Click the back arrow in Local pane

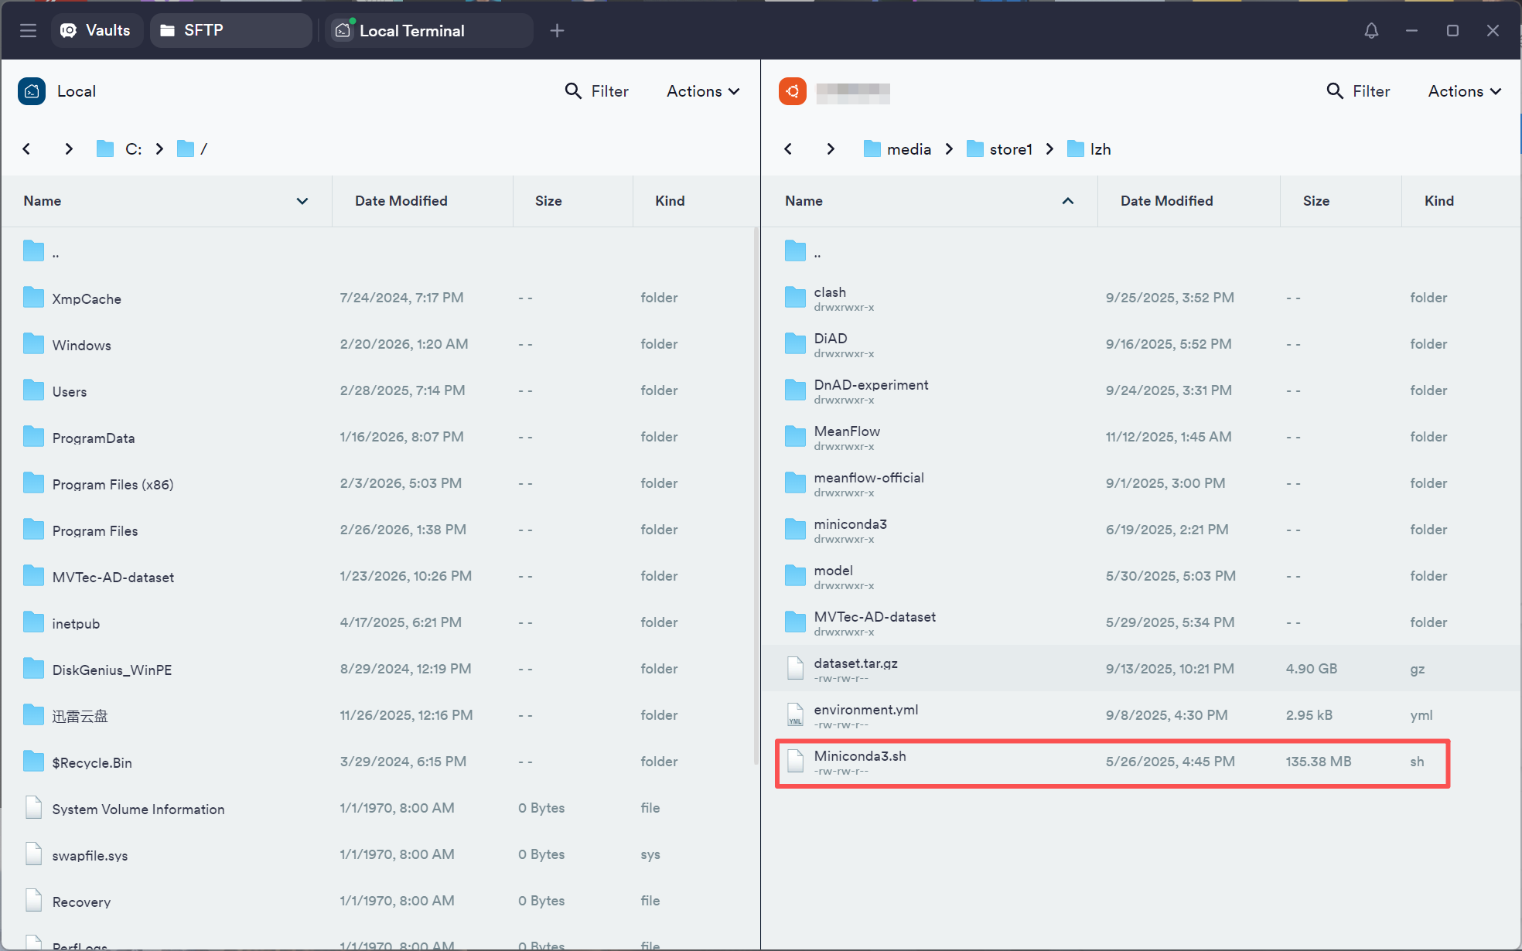(27, 148)
